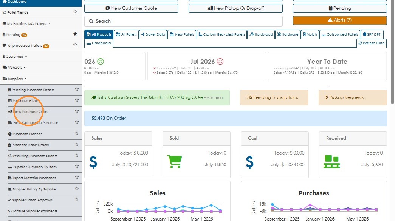Unfavorite Pending using the filled star
This screenshot has height=221, width=395.
(75, 34)
